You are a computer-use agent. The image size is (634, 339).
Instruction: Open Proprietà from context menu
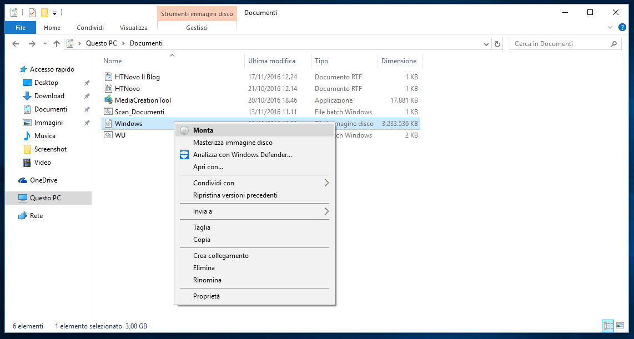254,296
